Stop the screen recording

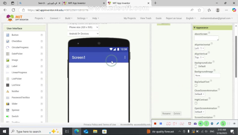click(x=155, y=124)
